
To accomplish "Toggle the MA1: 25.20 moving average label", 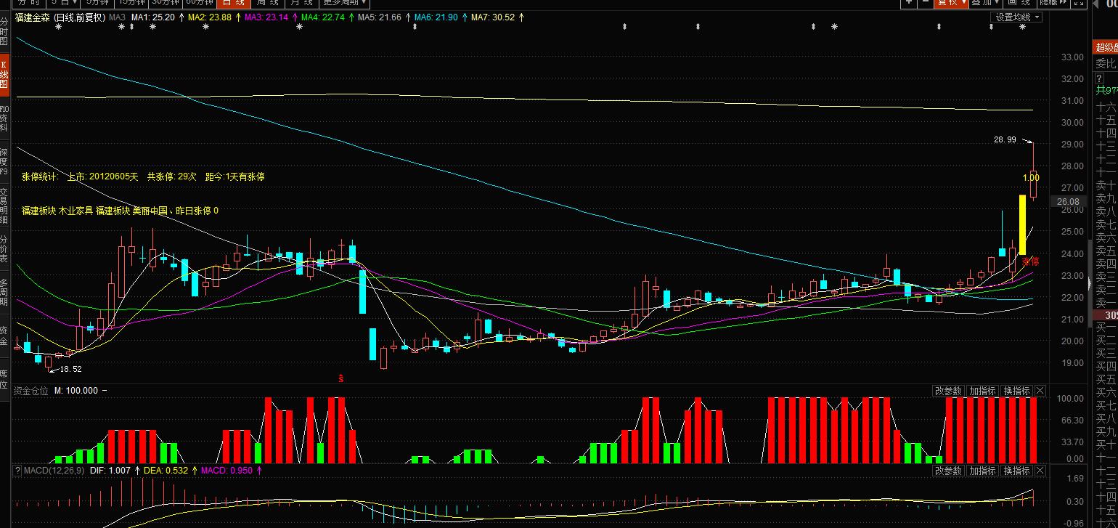I will (x=153, y=17).
